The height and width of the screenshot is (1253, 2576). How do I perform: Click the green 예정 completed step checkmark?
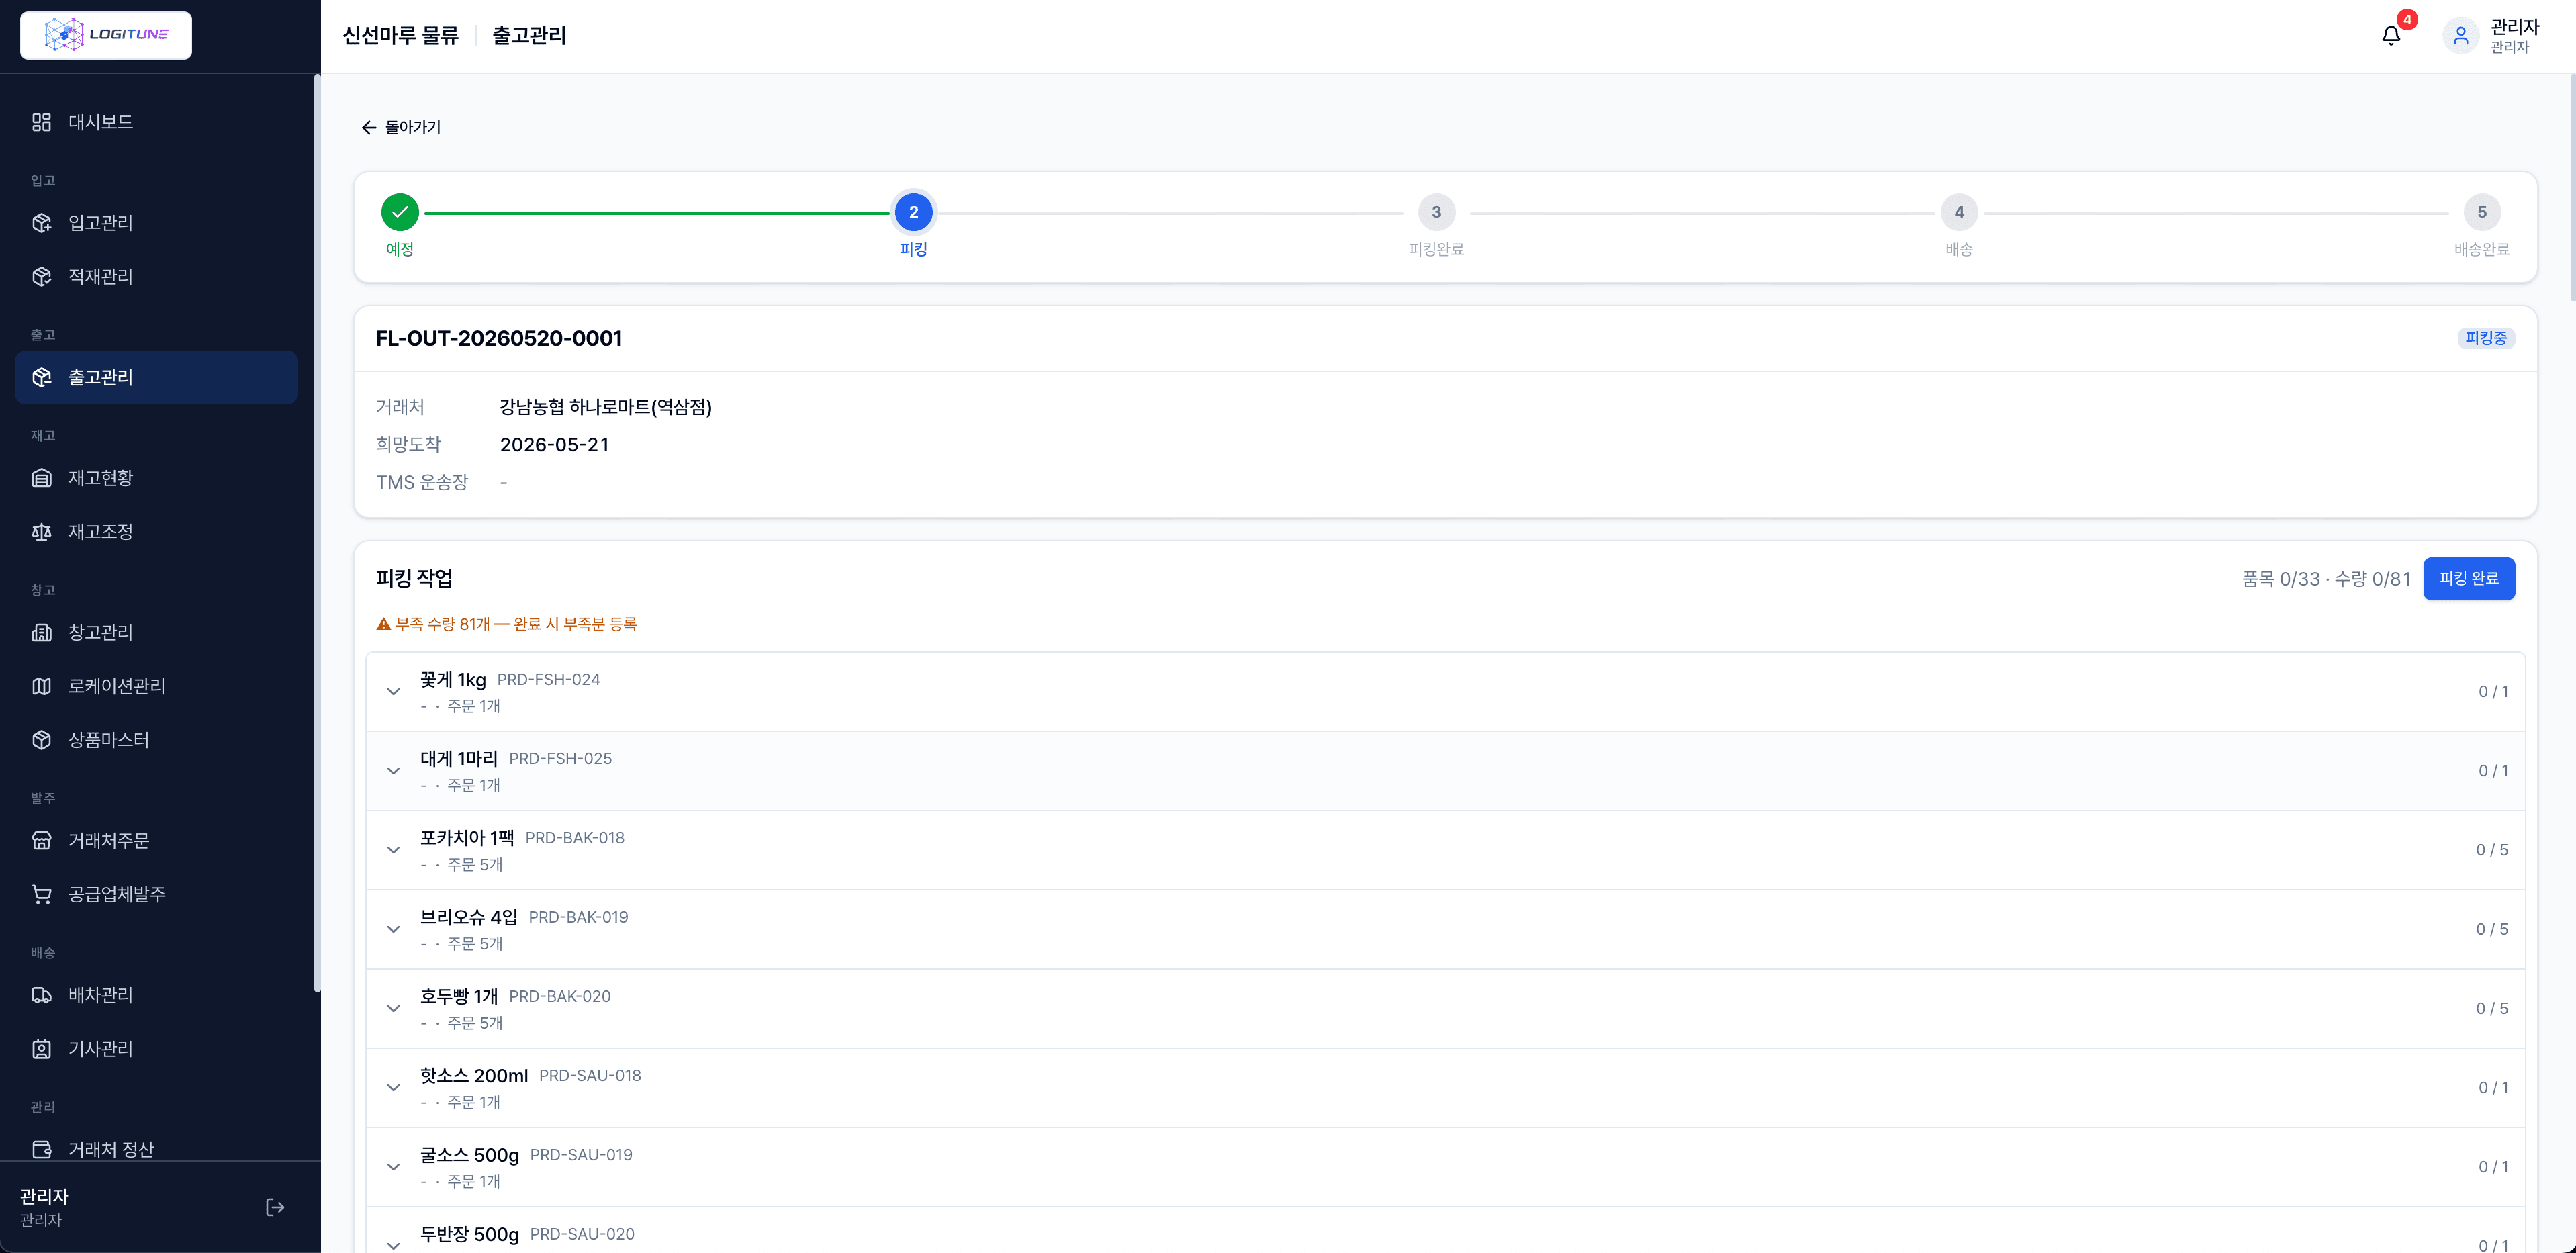[x=400, y=212]
